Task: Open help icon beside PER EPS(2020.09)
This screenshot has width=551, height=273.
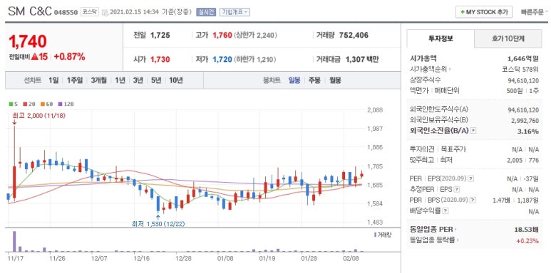Action: click(471, 178)
